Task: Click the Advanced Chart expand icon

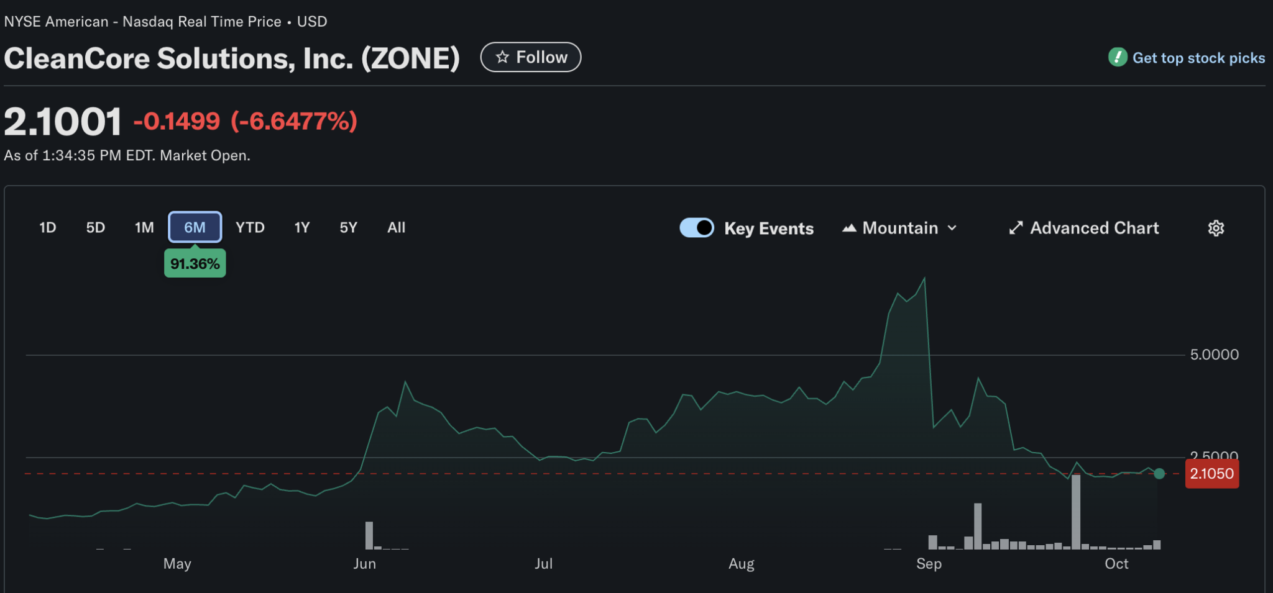Action: [1015, 228]
